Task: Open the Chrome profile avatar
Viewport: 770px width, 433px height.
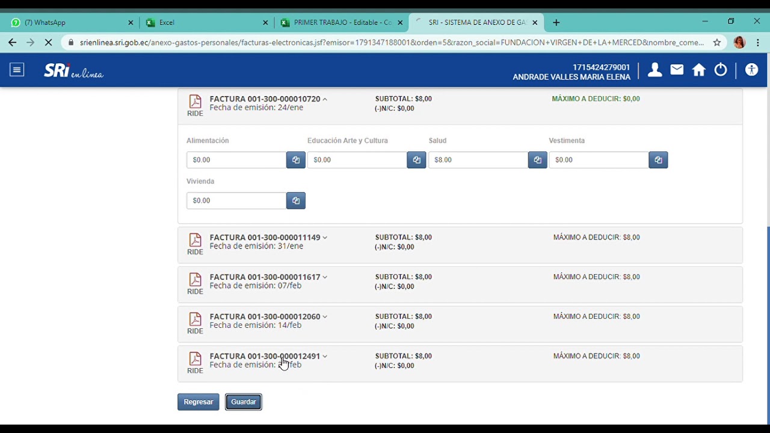Action: click(739, 43)
